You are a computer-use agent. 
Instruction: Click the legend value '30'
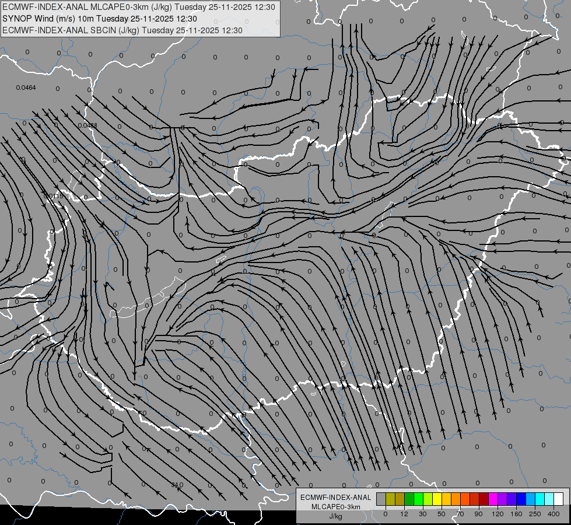(x=423, y=514)
